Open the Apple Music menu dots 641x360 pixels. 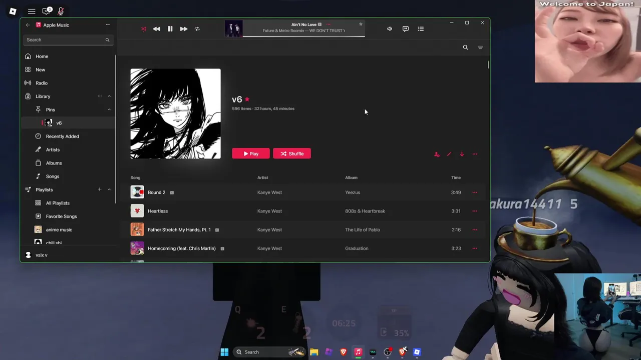point(108,24)
